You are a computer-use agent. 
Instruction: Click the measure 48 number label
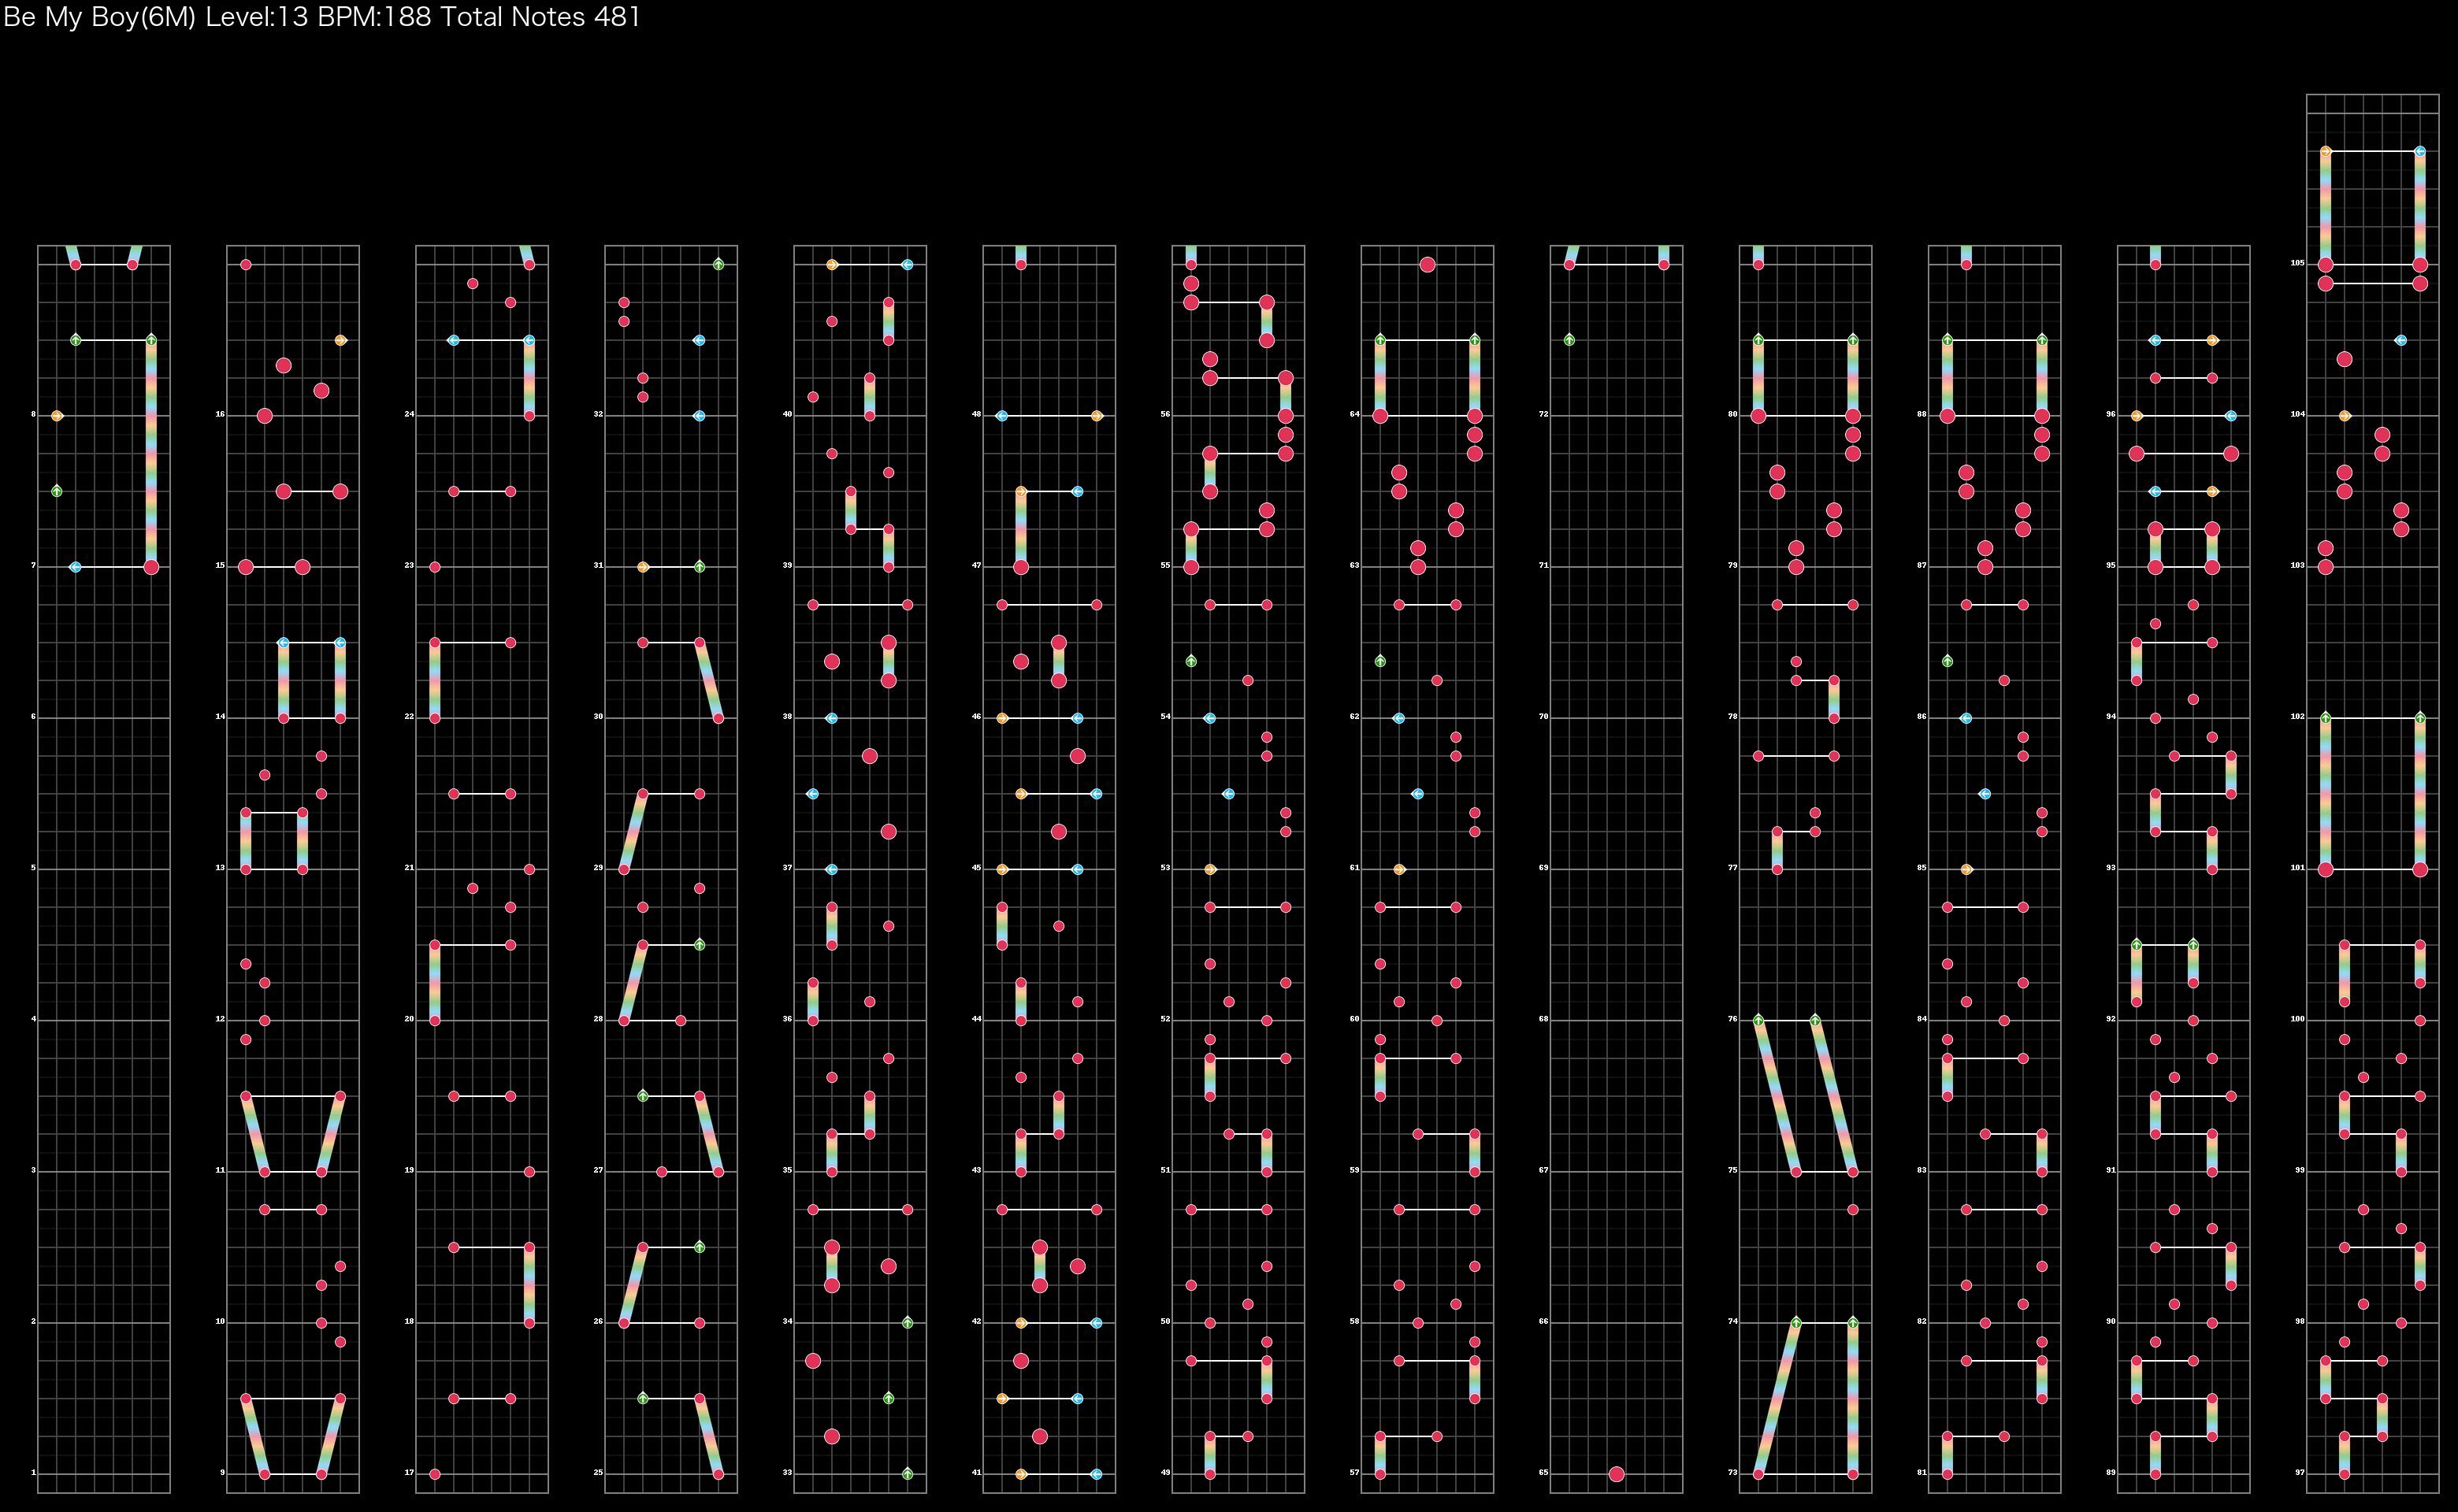click(x=975, y=414)
